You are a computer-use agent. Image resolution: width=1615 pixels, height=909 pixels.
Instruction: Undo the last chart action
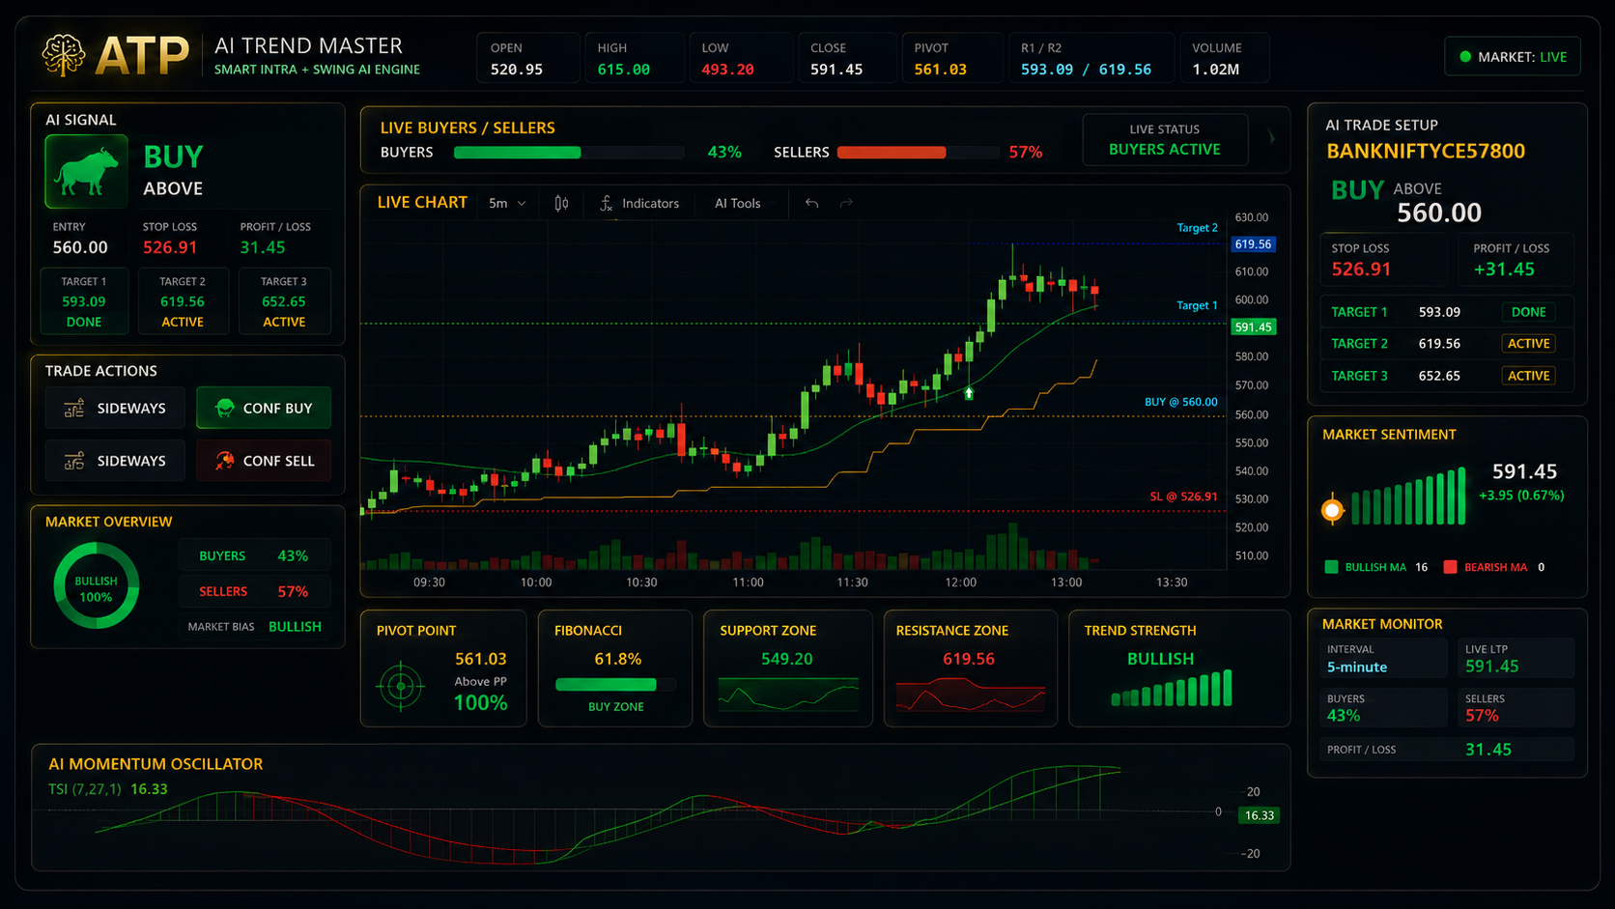point(811,203)
